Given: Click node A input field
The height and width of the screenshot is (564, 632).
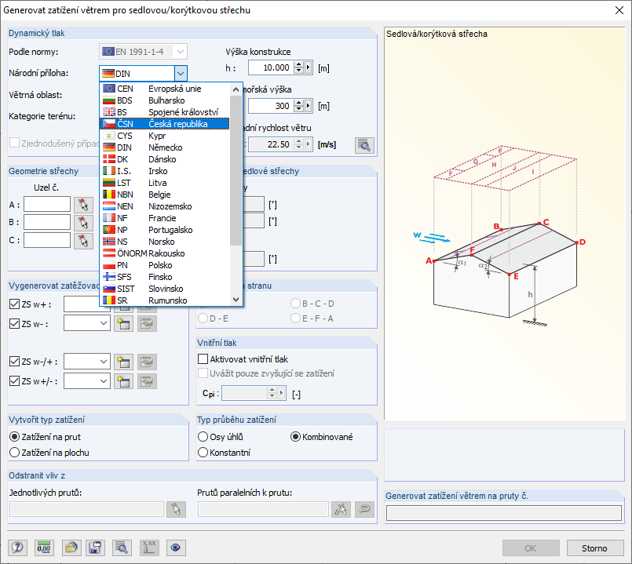Looking at the screenshot, I should (47, 204).
